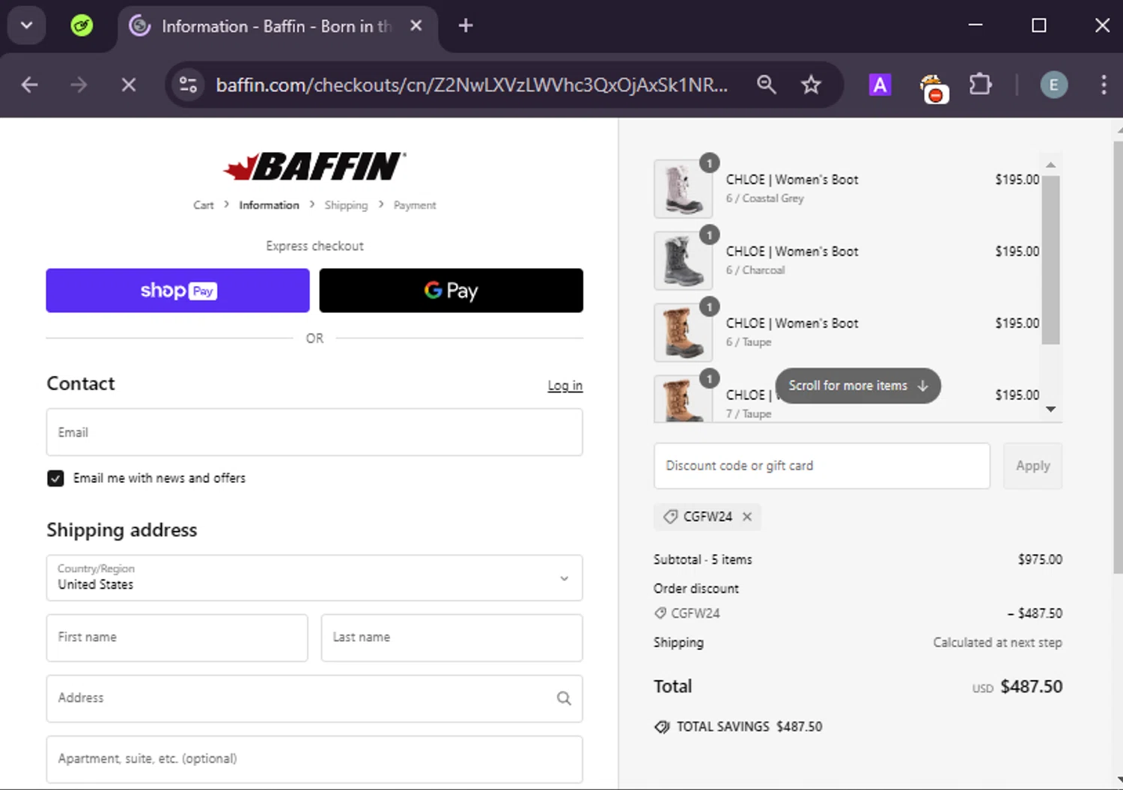Image resolution: width=1123 pixels, height=790 pixels.
Task: View site information icon in address bar
Action: tap(188, 85)
